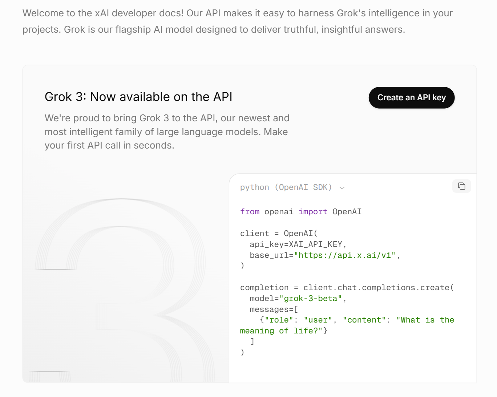Click the heading Grok 3: Now available on the API
The width and height of the screenshot is (497, 397).
pos(138,97)
